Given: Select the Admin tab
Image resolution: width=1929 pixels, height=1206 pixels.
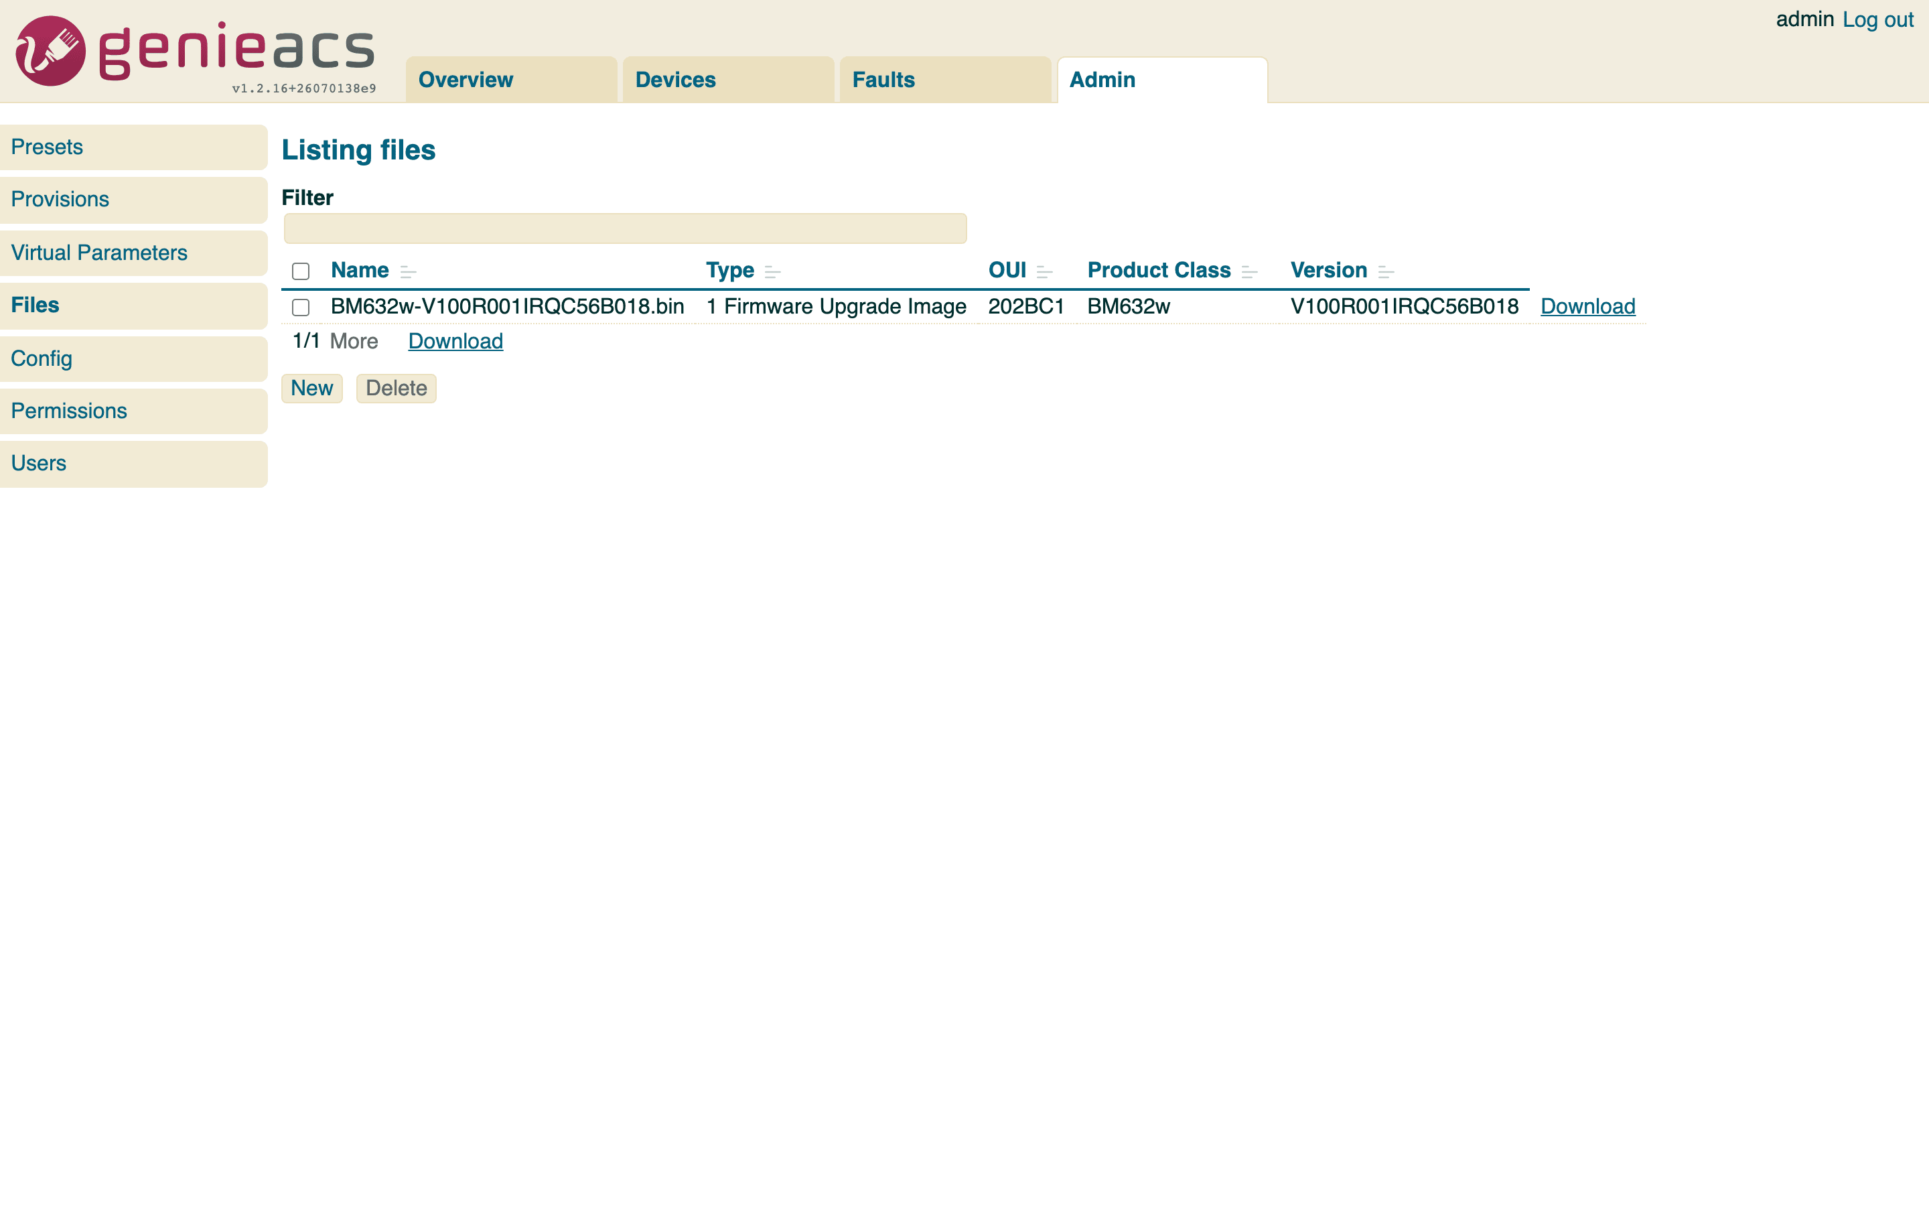Looking at the screenshot, I should coord(1162,80).
